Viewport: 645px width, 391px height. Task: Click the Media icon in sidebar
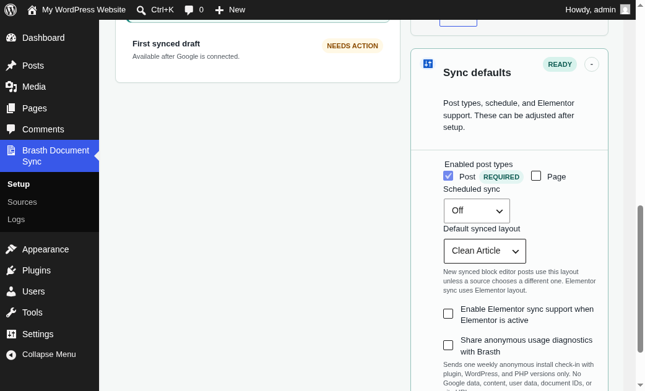pos(11,87)
